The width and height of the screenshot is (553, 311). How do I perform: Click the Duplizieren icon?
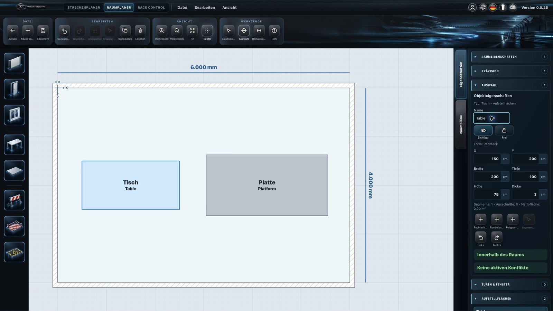tap(125, 31)
